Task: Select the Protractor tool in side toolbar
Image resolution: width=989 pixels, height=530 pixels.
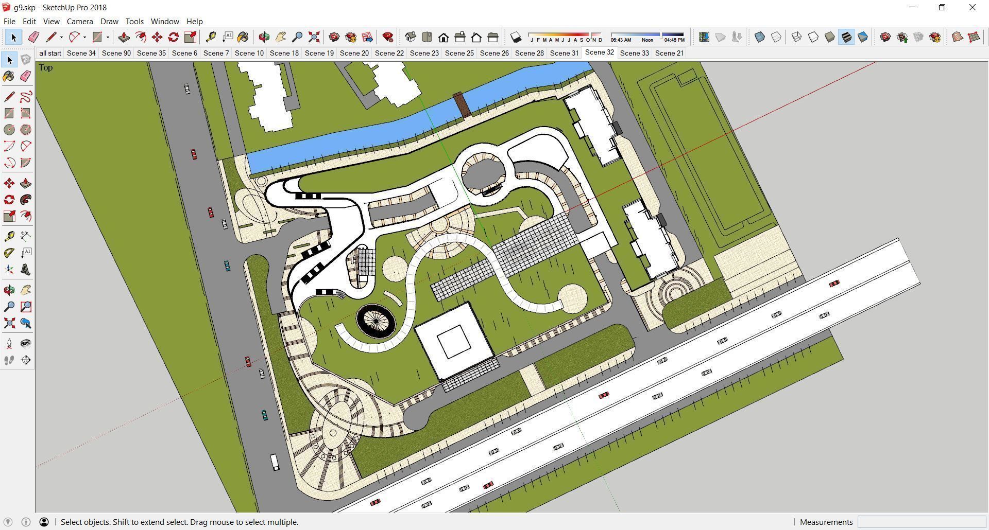Action: pos(9,253)
